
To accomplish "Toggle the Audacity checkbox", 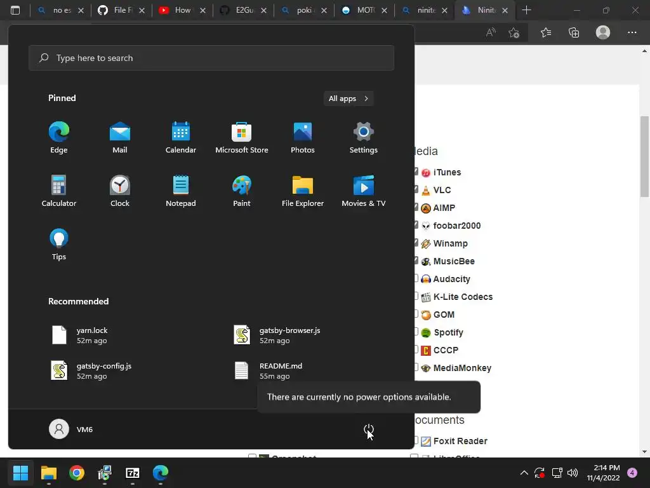I will (x=415, y=278).
